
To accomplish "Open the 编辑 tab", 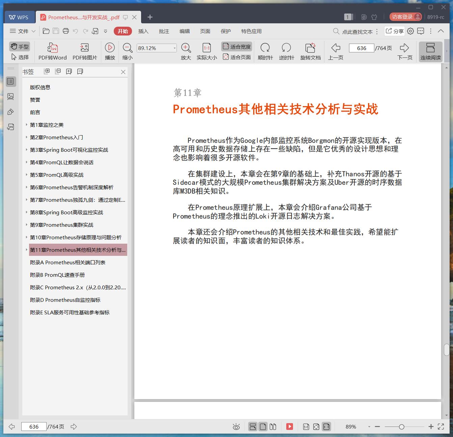I will [x=184, y=31].
